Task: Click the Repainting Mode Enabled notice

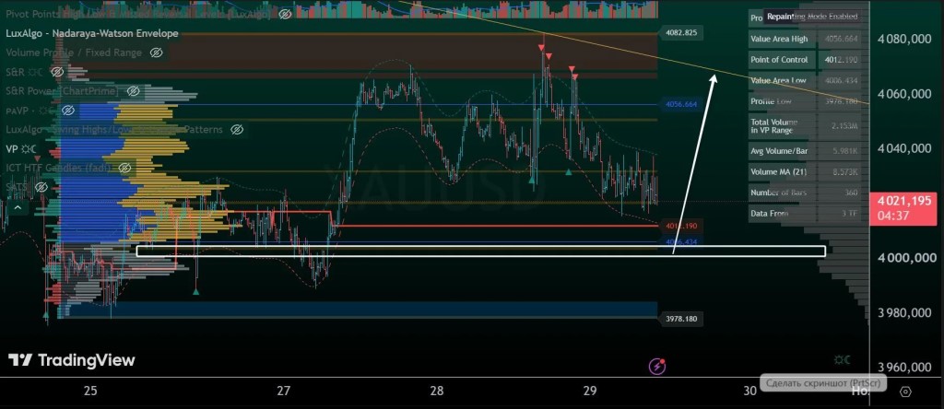Action: (812, 17)
